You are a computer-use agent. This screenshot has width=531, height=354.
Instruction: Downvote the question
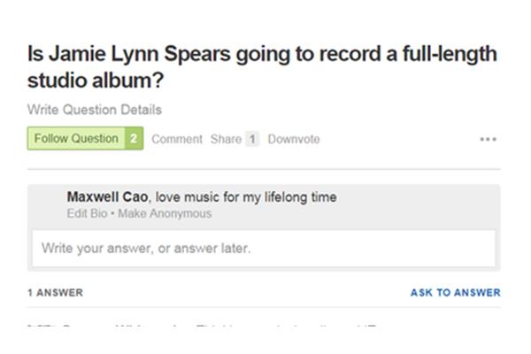coord(294,139)
